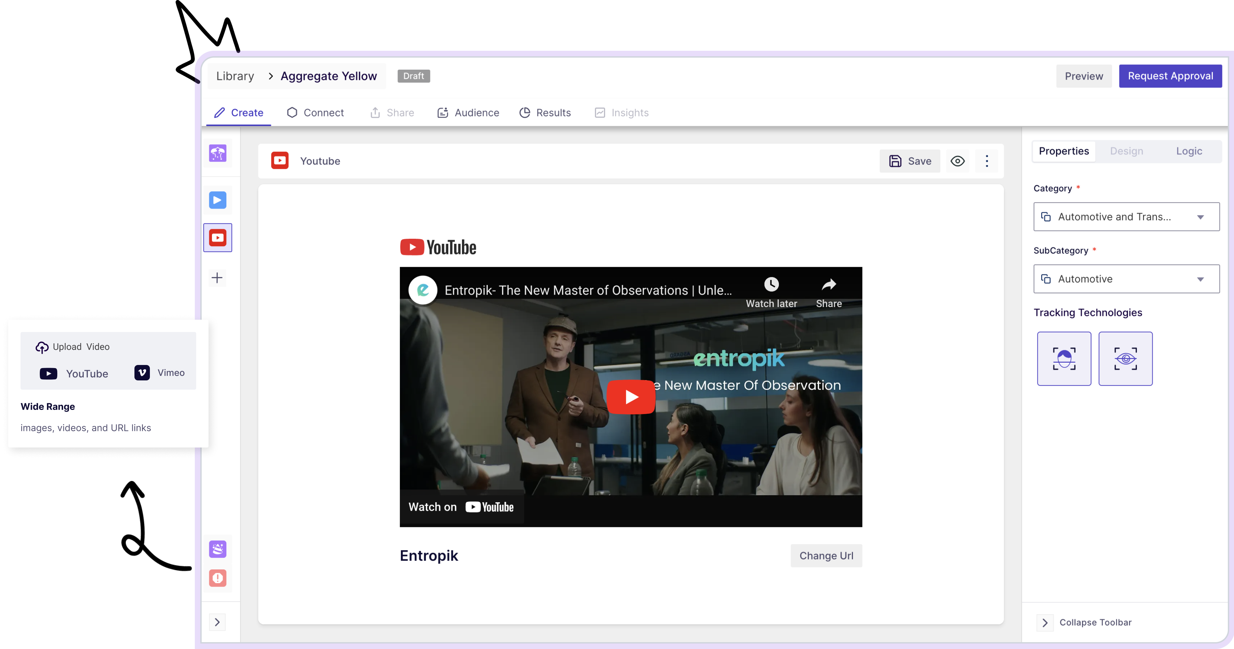Screen dimensions: 1234x649
Task: Click the Preview button
Action: [x=1083, y=76]
